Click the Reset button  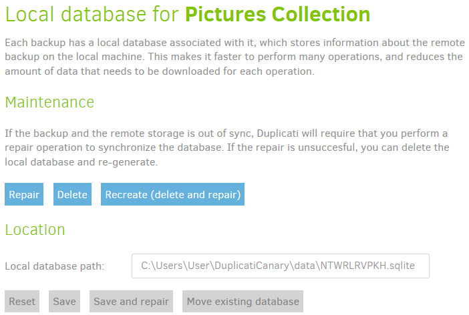pyautogui.click(x=22, y=302)
